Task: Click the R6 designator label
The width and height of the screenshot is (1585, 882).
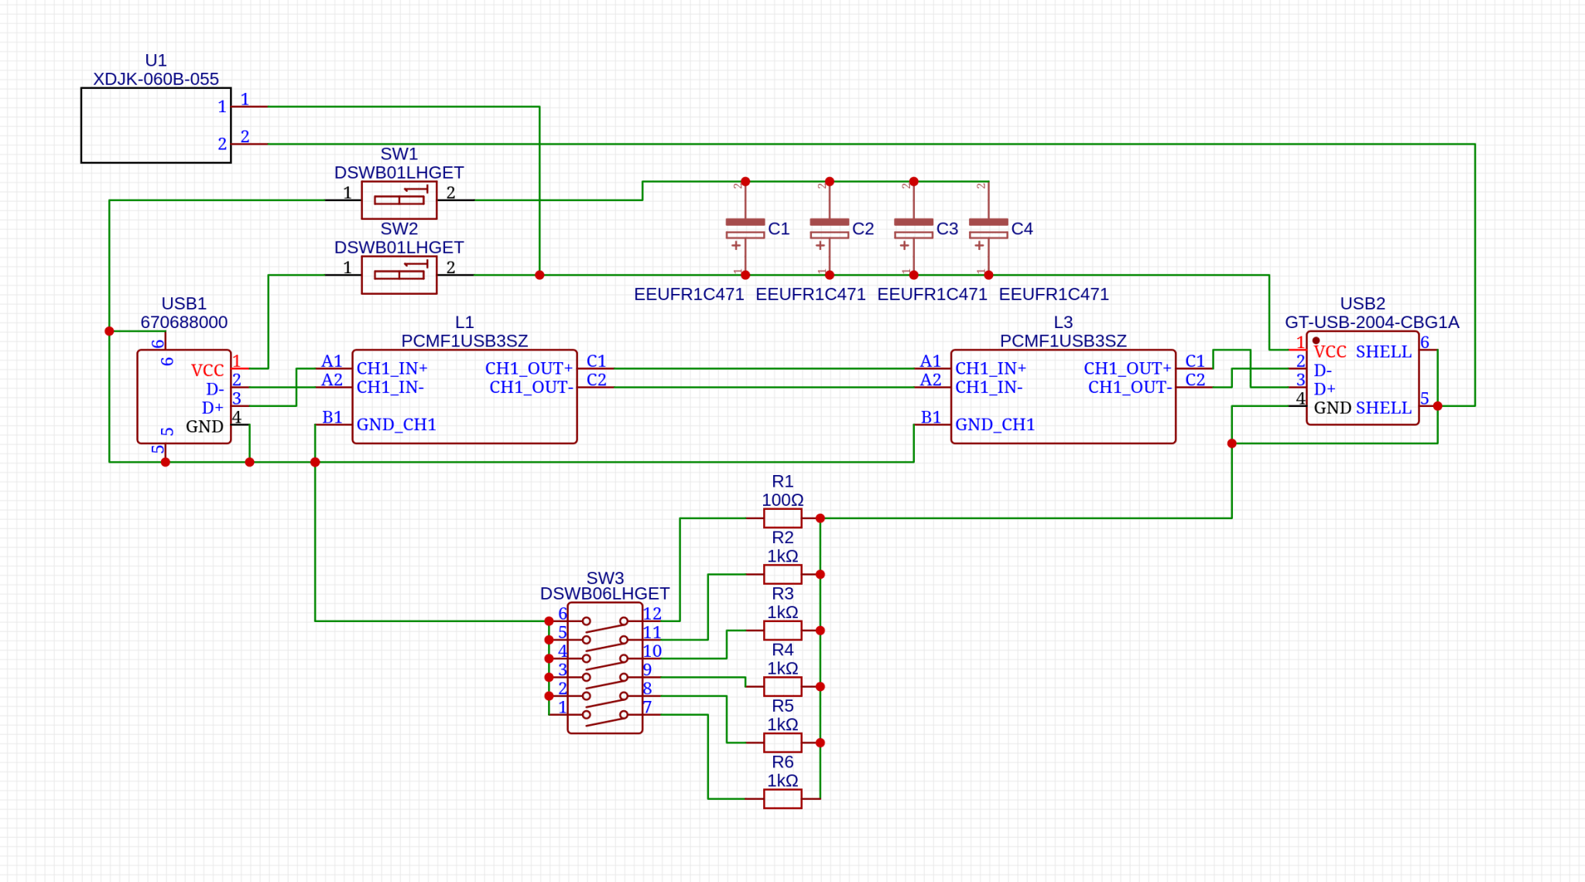Action: click(782, 762)
